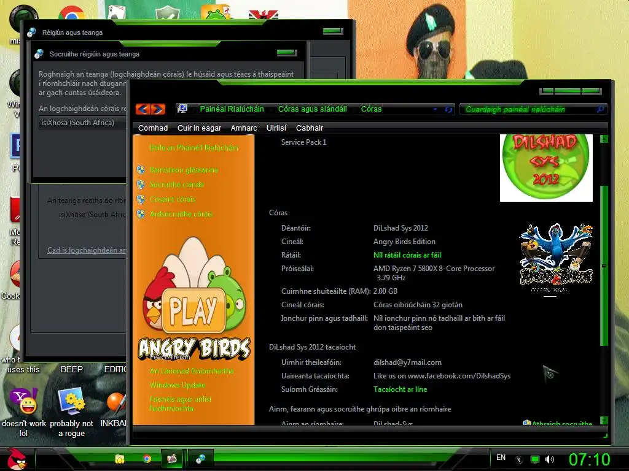Image resolution: width=629 pixels, height=471 pixels.
Task: Show hidden tray icons arrow
Action: click(518, 459)
